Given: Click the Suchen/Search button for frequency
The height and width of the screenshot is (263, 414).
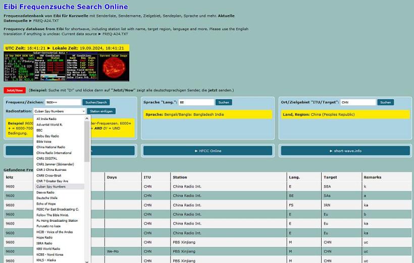Looking at the screenshot, I should click(x=96, y=102).
